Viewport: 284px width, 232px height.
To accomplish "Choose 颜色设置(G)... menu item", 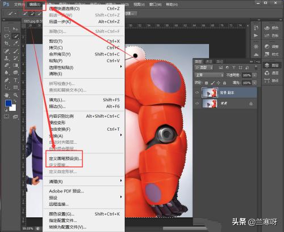I will (83, 214).
